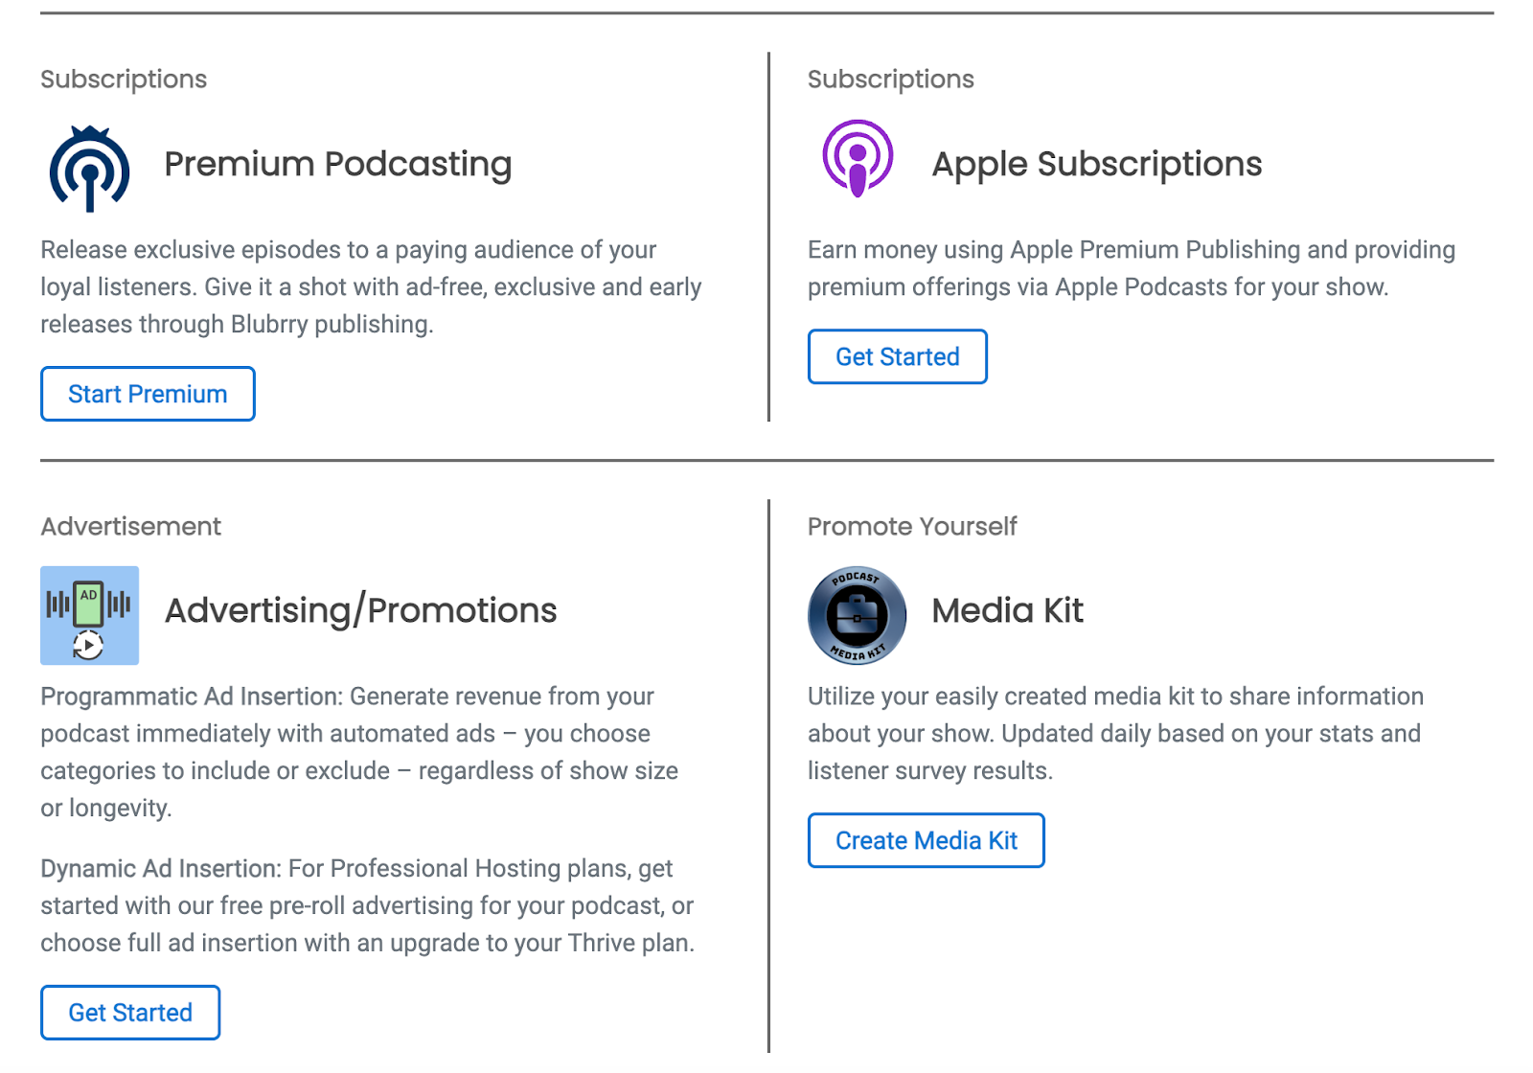The image size is (1533, 1073).
Task: Click the Advertising/Promotions waveform AD icon
Action: (x=89, y=615)
